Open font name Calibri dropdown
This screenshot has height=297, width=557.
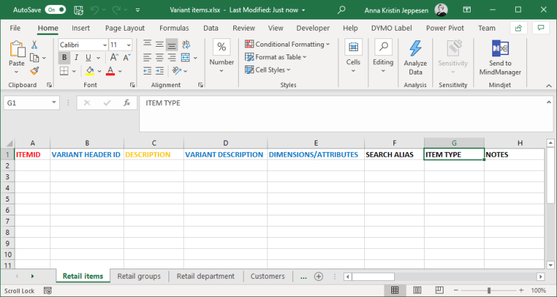105,45
